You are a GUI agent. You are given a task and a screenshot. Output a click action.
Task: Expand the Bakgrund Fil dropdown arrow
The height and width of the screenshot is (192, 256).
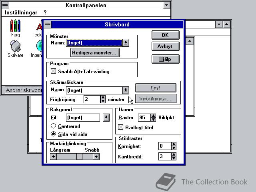(106, 117)
